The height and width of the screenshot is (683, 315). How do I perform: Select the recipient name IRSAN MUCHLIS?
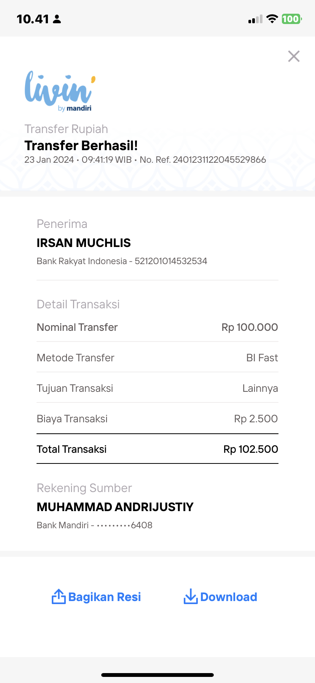coord(84,243)
